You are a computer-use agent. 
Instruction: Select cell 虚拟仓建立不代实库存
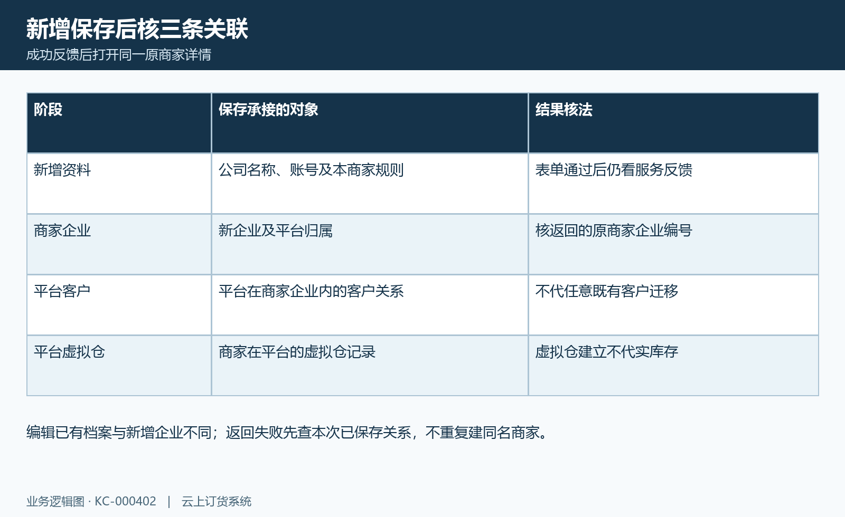click(673, 366)
